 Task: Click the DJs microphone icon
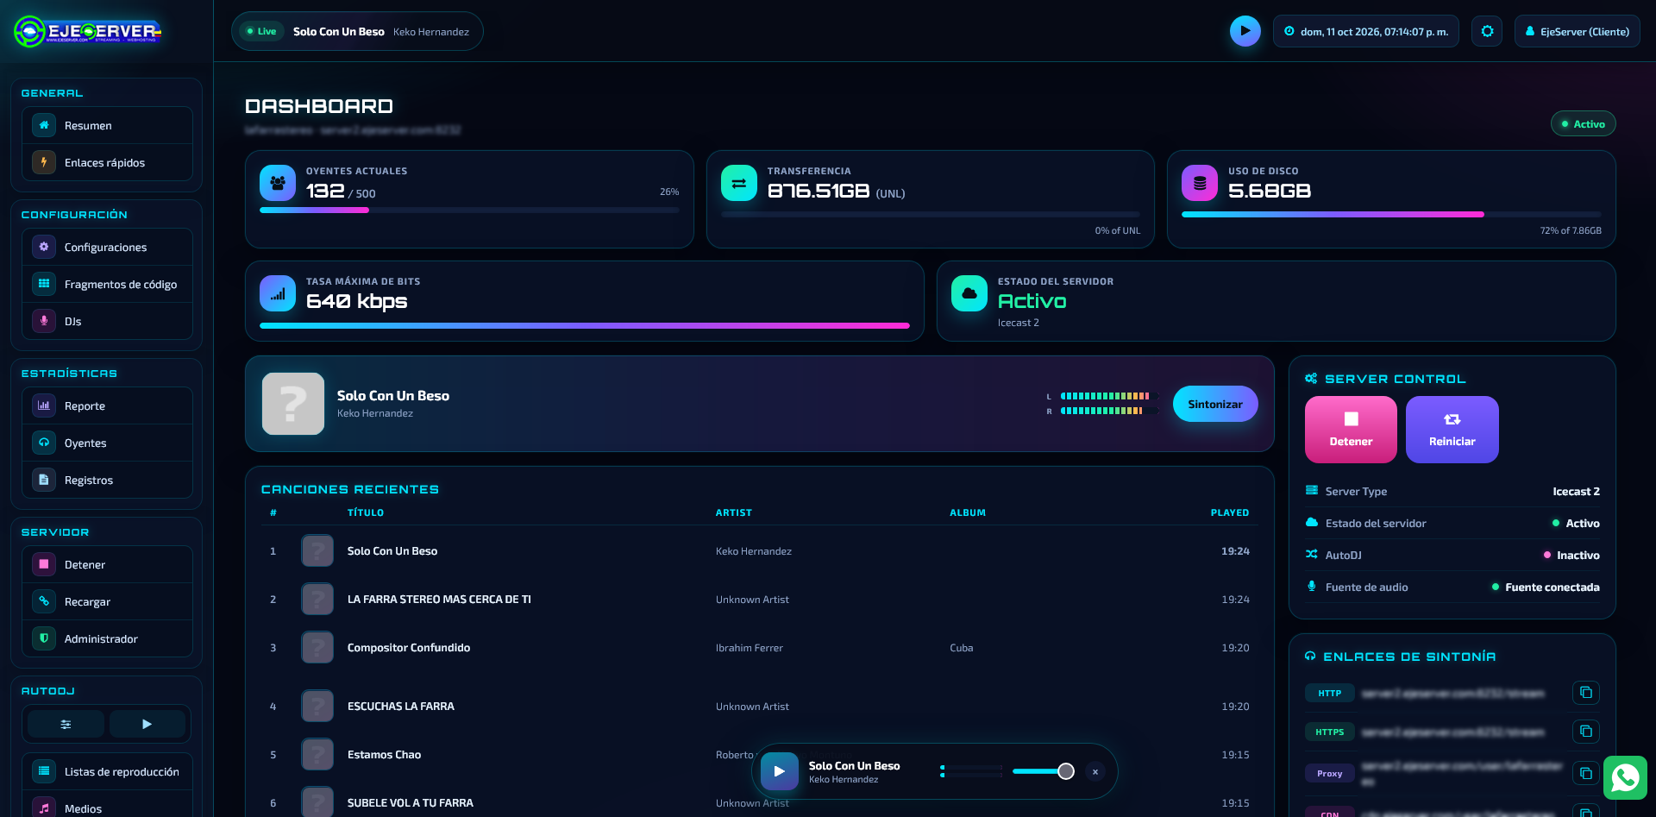(x=44, y=321)
